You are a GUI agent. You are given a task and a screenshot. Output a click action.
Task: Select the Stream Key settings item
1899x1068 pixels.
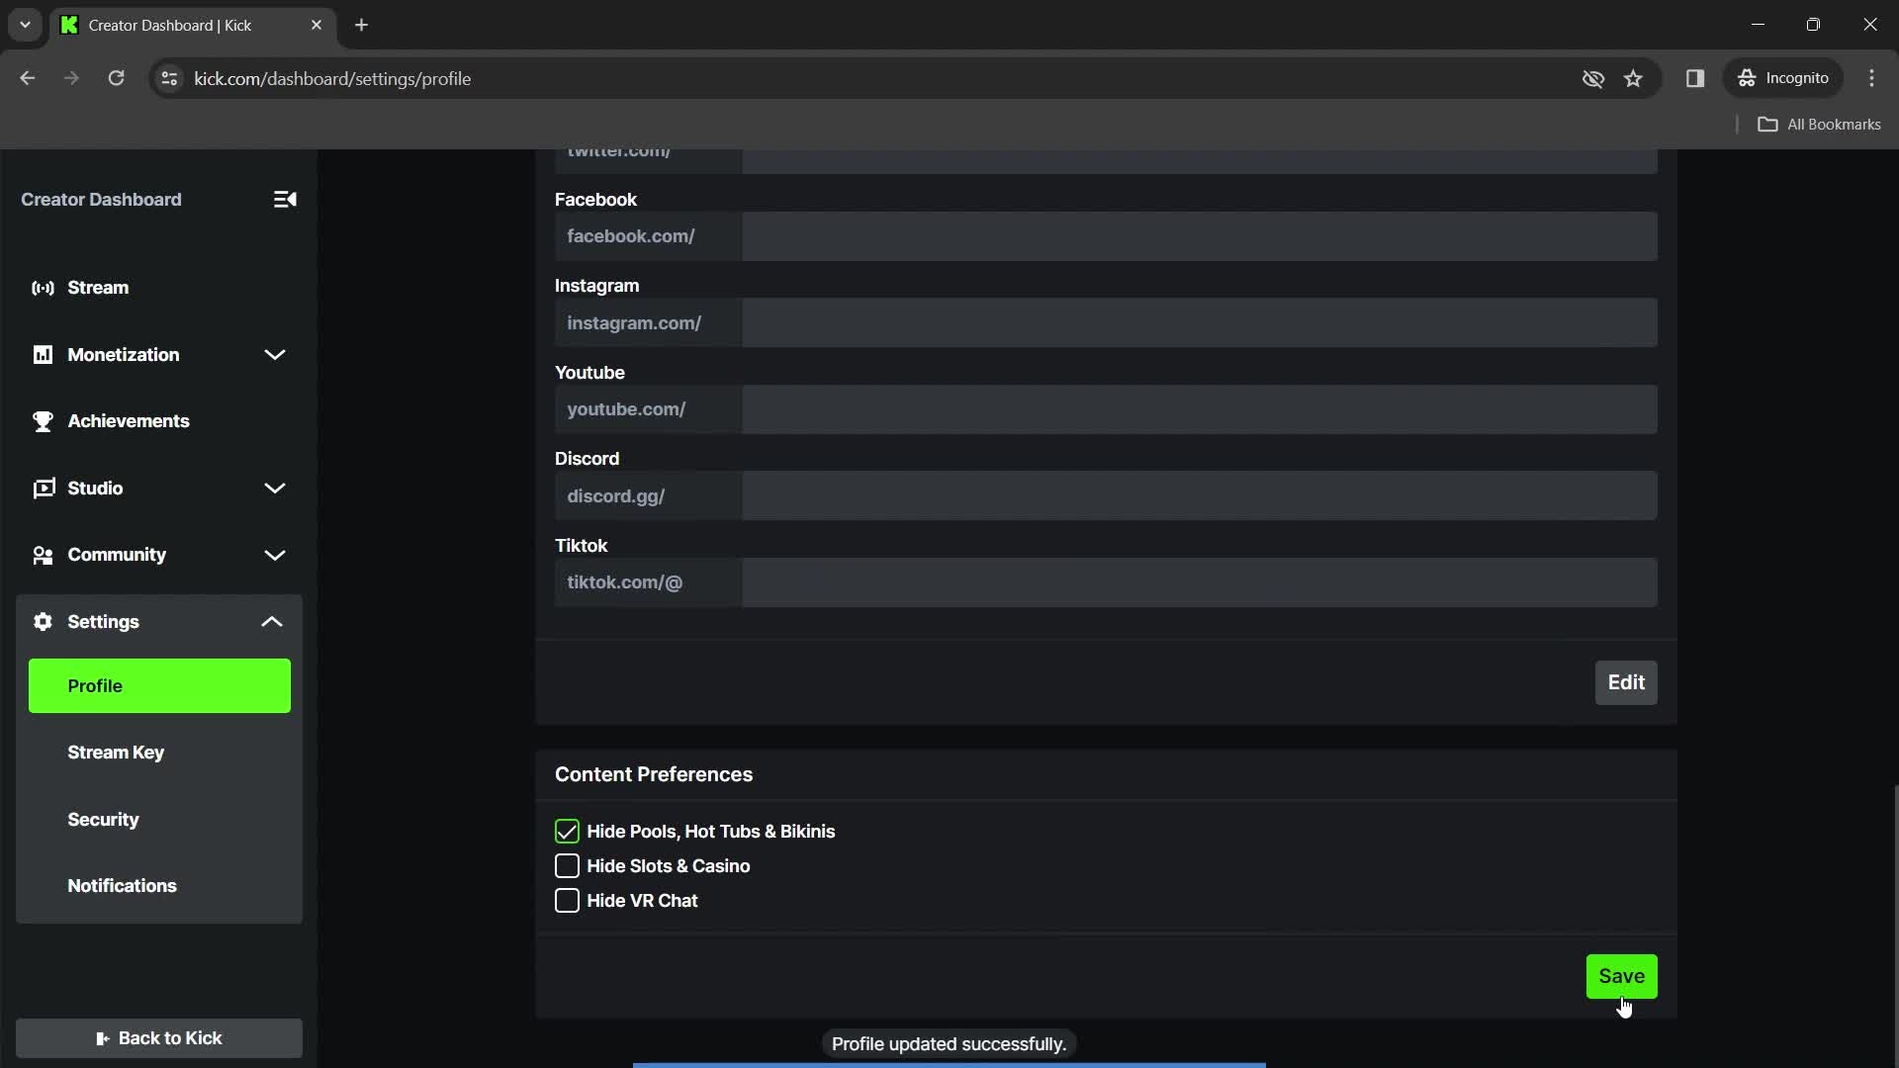click(116, 753)
